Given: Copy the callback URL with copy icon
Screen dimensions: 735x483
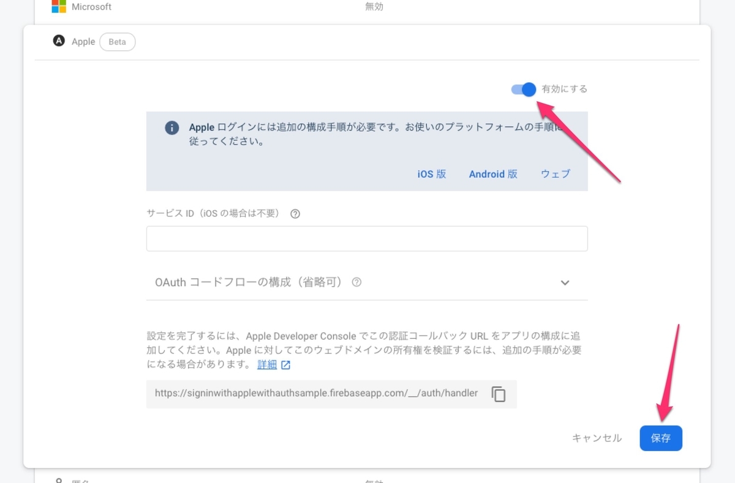Looking at the screenshot, I should [x=499, y=394].
